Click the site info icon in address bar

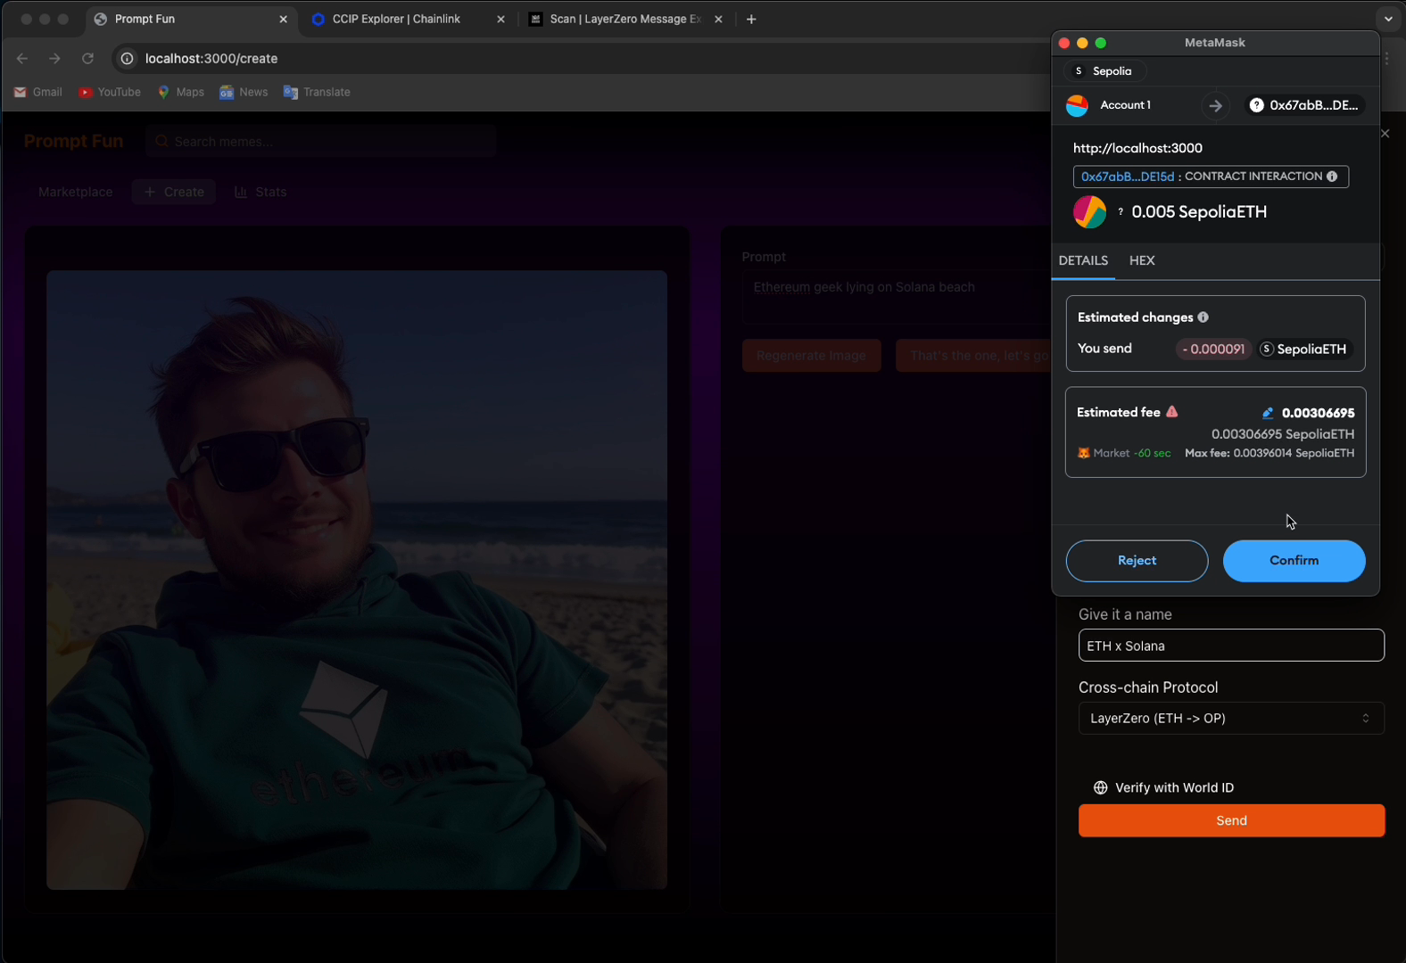(128, 59)
